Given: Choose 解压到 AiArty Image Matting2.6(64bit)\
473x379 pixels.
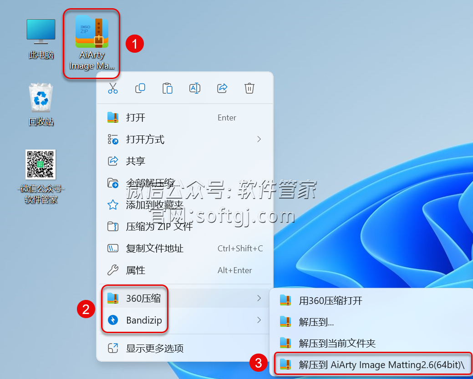Looking at the screenshot, I should point(373,364).
